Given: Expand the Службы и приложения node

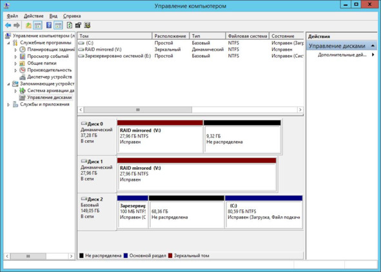Looking at the screenshot, I should click(x=8, y=105).
